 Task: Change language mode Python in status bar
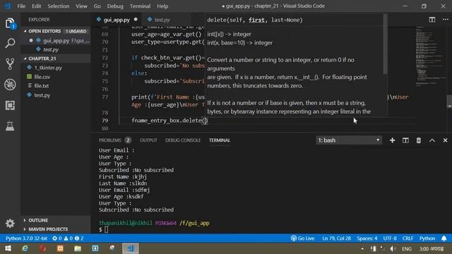[427, 238]
